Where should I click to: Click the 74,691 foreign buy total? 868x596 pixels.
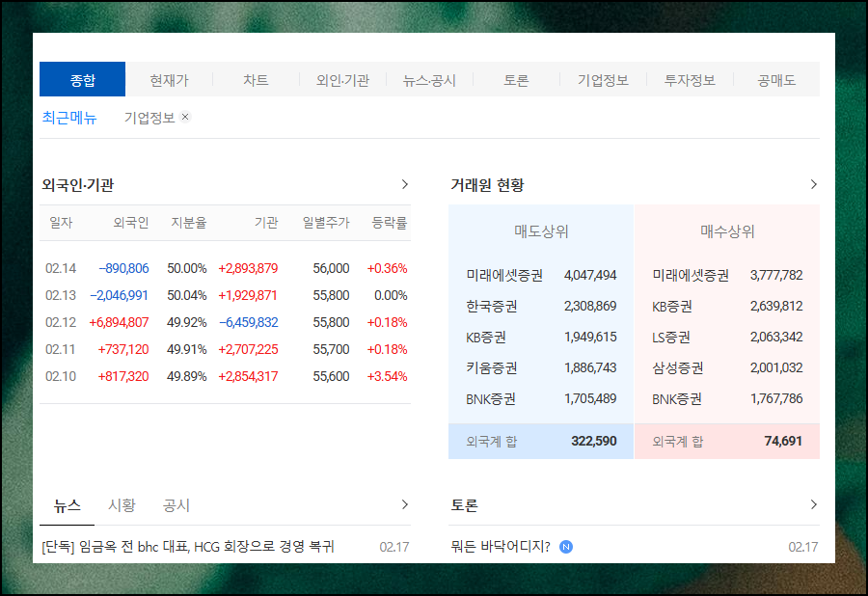(783, 441)
